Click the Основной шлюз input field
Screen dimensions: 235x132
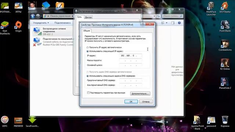tap(131, 65)
